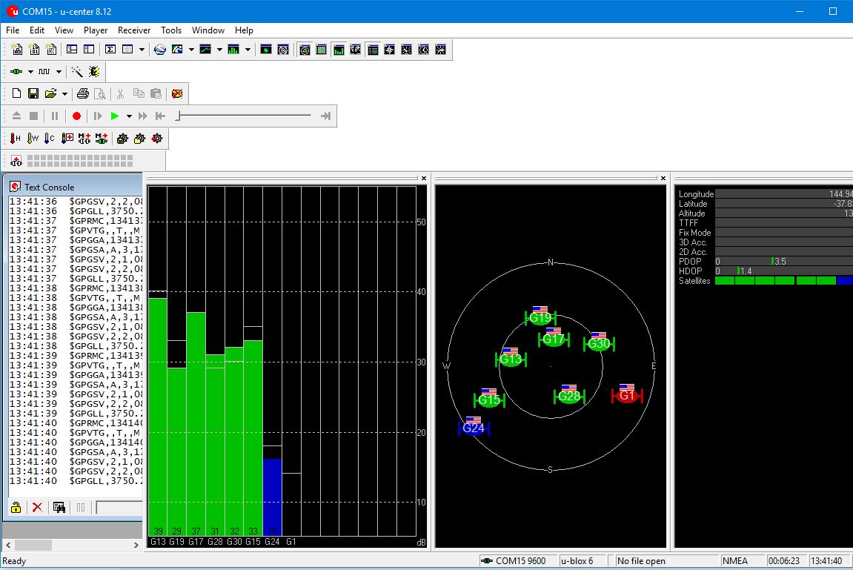Close the signal level bars panel
Image resolution: width=853 pixels, height=570 pixels.
424,179
